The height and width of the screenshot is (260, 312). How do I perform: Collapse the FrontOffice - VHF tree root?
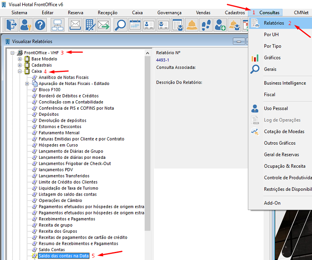click(12, 53)
